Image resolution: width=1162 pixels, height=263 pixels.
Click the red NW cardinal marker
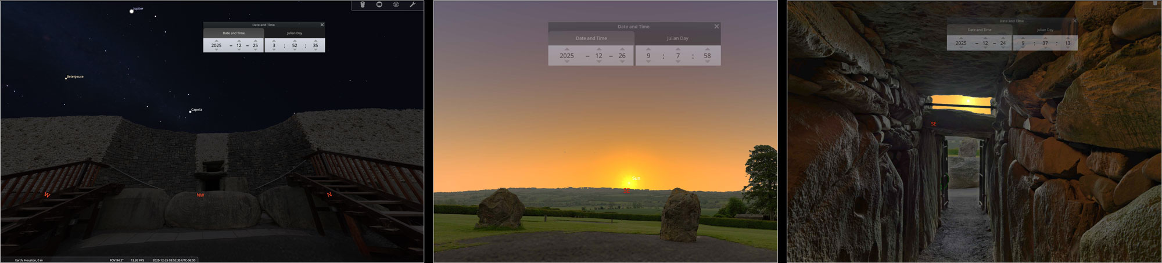point(200,195)
